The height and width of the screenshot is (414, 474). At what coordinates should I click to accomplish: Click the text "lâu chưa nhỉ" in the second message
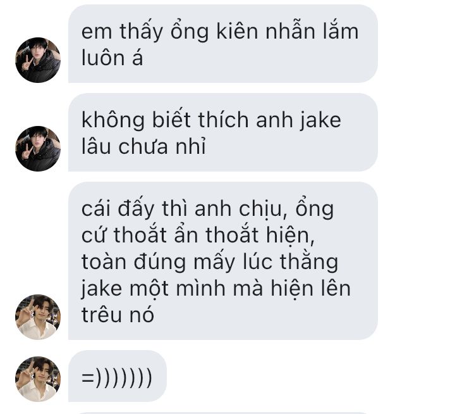click(143, 146)
